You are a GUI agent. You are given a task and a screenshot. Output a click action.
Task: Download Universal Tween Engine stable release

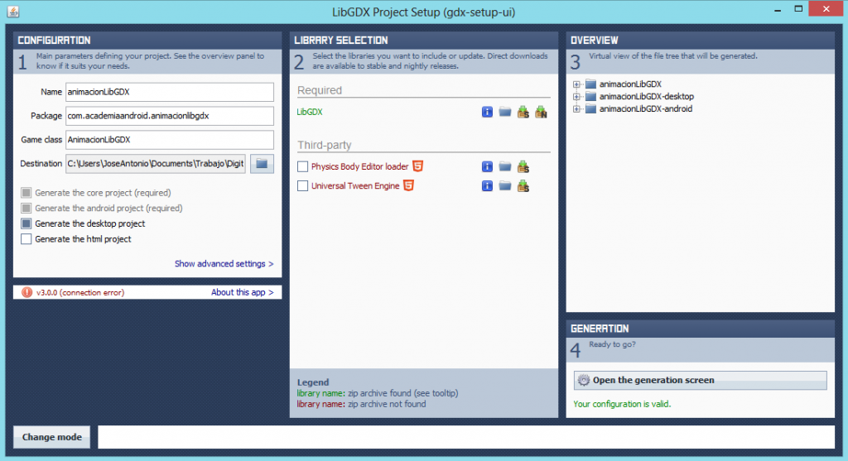(523, 186)
